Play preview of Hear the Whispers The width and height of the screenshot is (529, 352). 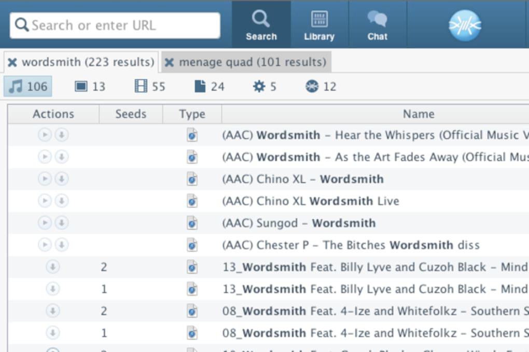click(45, 135)
